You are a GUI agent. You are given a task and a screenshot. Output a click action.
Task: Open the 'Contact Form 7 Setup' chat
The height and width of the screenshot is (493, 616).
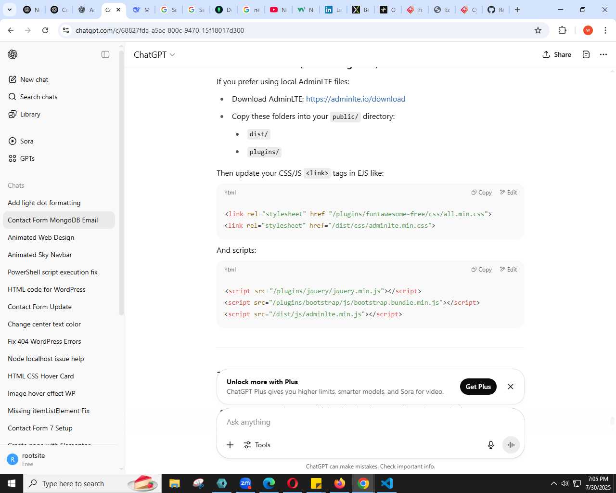59,428
